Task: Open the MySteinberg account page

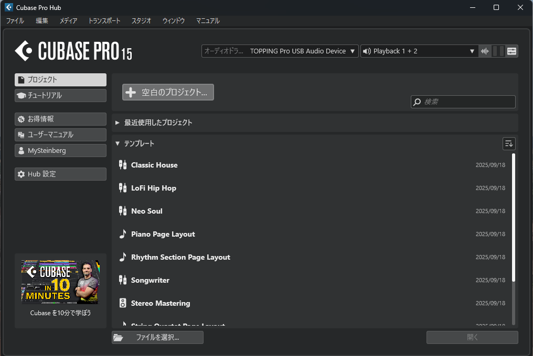Action: (x=60, y=151)
